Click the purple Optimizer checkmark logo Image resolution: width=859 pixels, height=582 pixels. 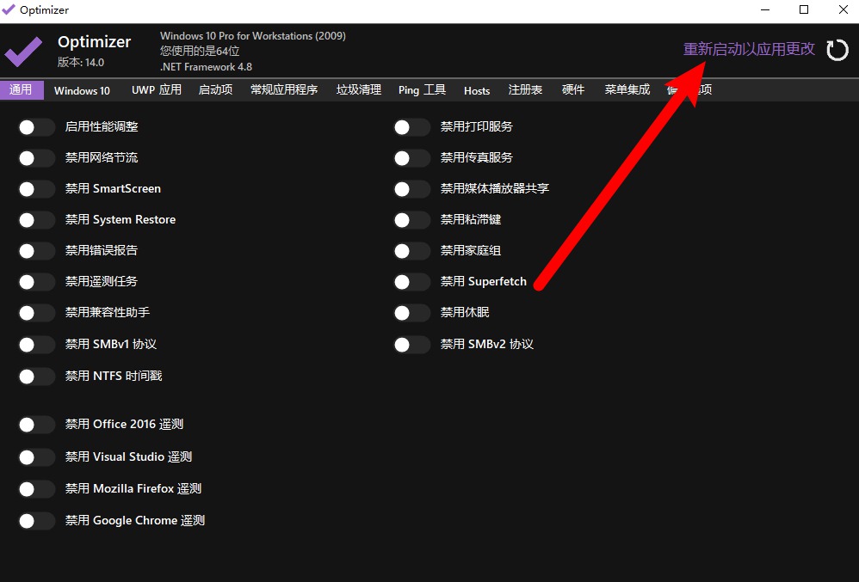tap(23, 52)
